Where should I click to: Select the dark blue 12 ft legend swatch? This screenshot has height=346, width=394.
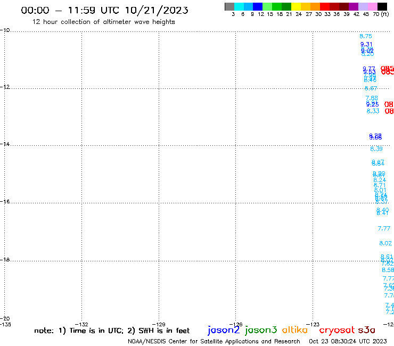coord(258,6)
